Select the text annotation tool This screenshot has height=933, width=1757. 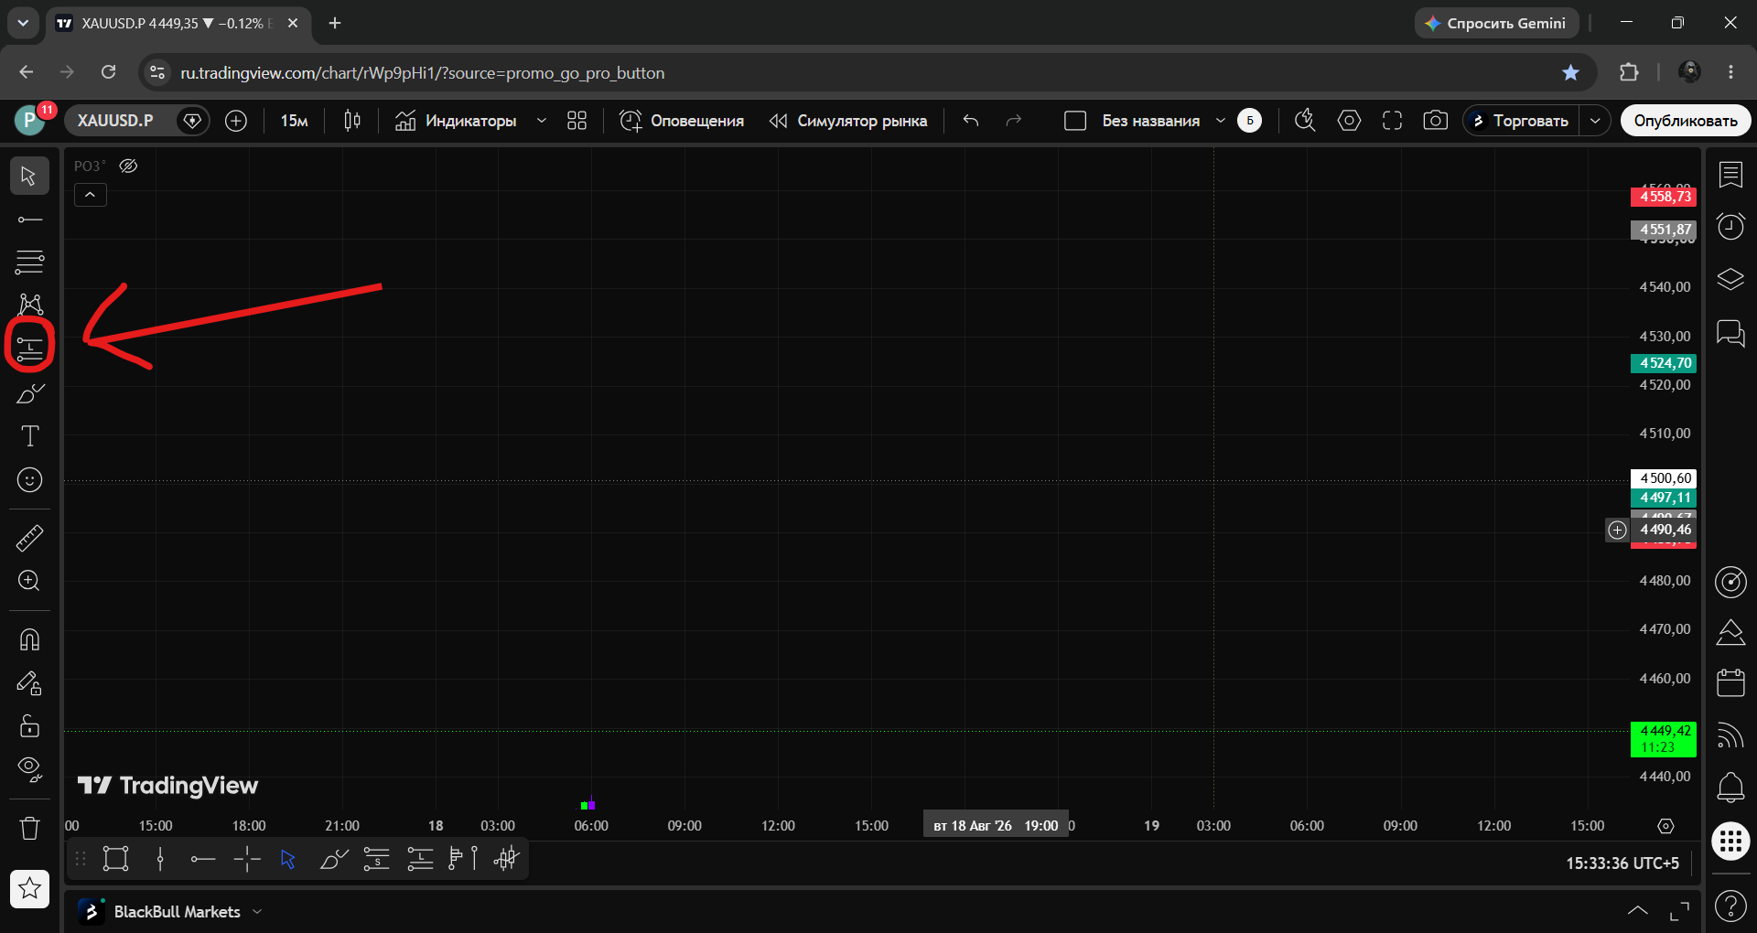click(x=29, y=436)
